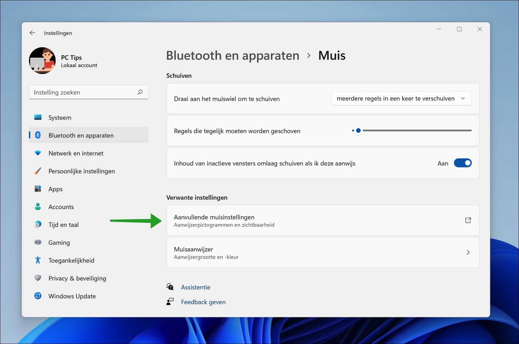The height and width of the screenshot is (344, 519).
Task: Click the Bluetooth en apparaten sidebar icon
Action: point(38,135)
